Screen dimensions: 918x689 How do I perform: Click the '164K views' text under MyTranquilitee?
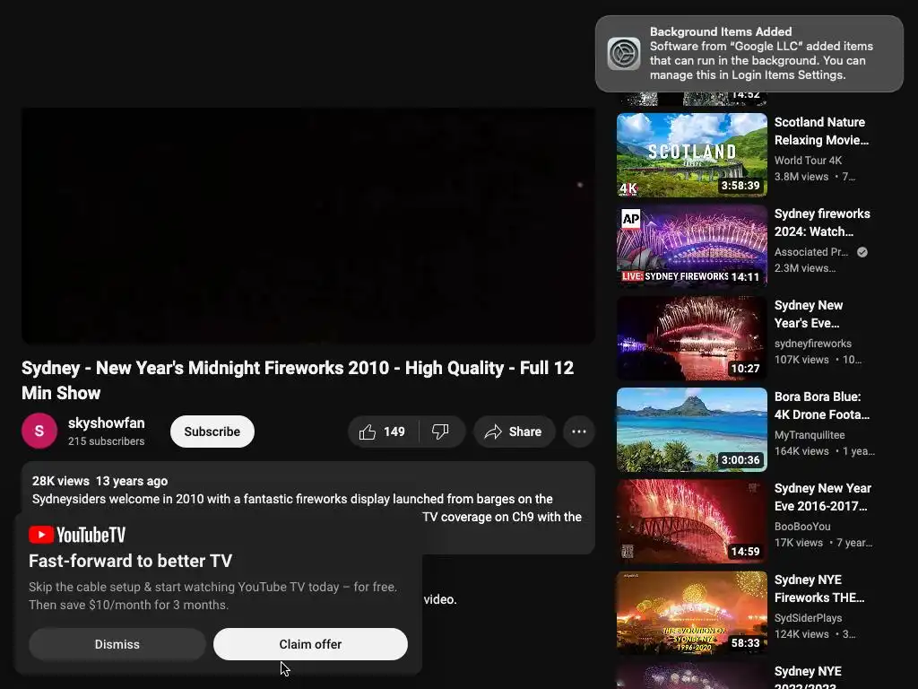tap(801, 451)
